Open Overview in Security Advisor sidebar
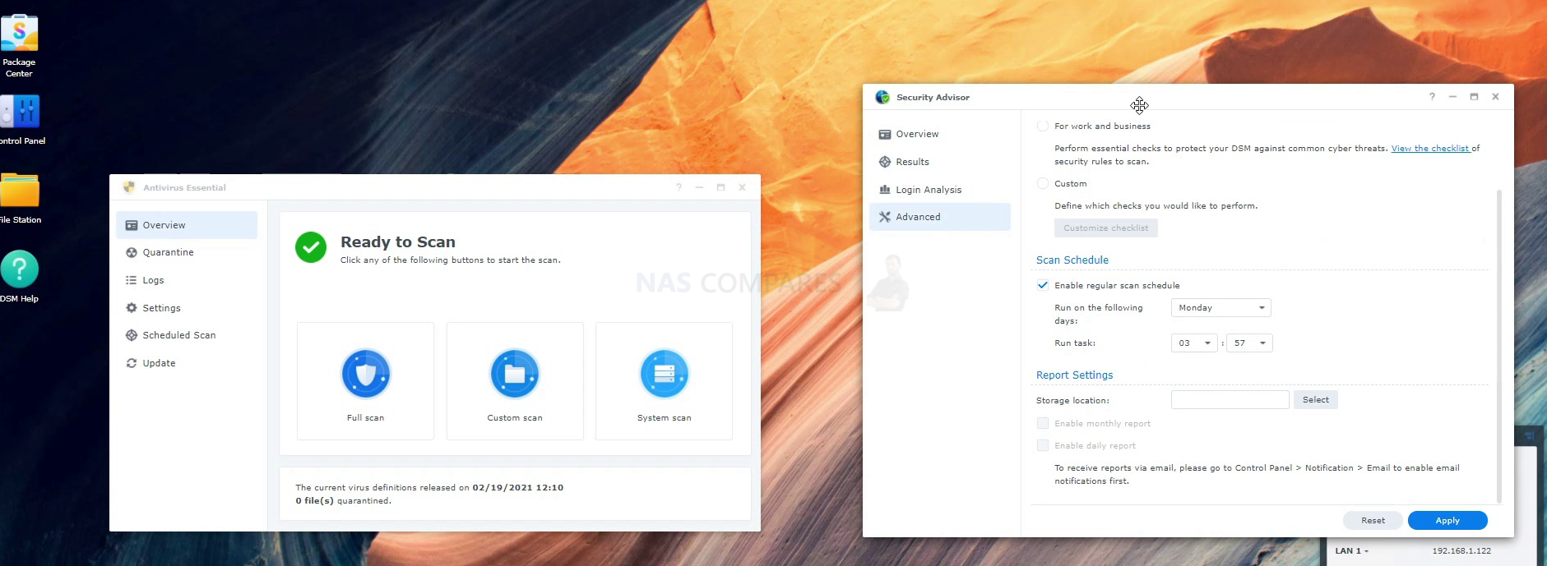Viewport: 1547px width, 566px height. click(x=940, y=134)
